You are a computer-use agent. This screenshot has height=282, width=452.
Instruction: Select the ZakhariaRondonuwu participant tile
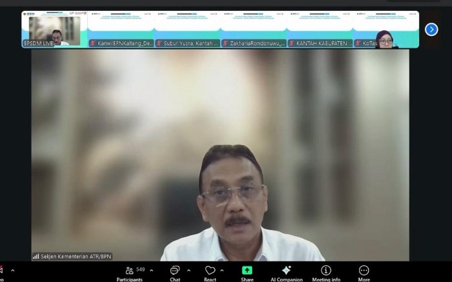254,30
